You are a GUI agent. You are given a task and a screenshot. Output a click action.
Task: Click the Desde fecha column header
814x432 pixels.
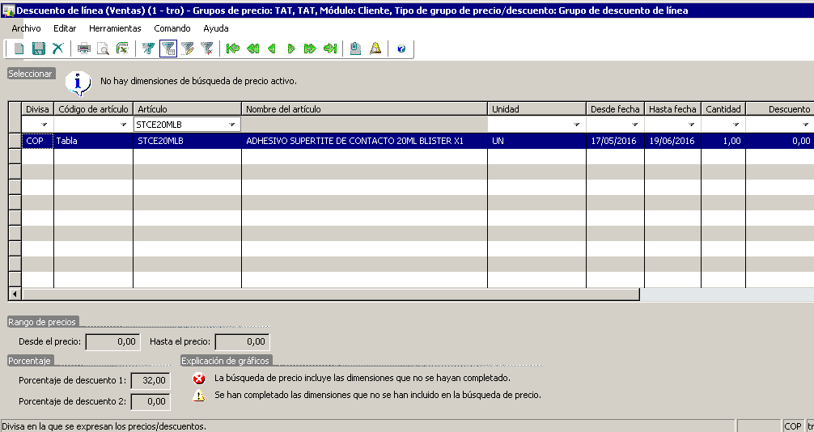click(616, 109)
